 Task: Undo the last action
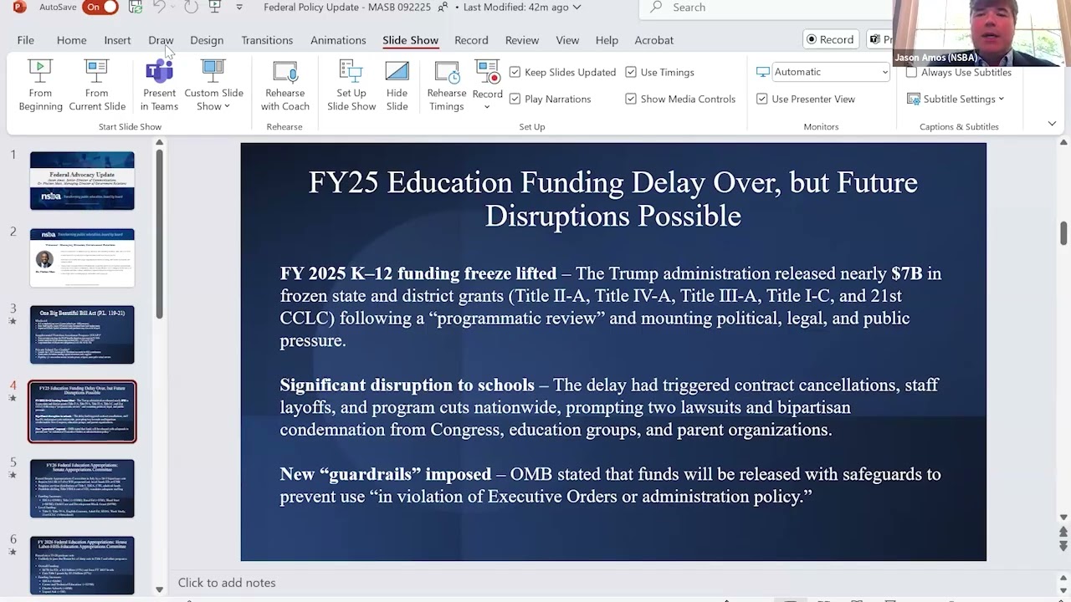(157, 8)
